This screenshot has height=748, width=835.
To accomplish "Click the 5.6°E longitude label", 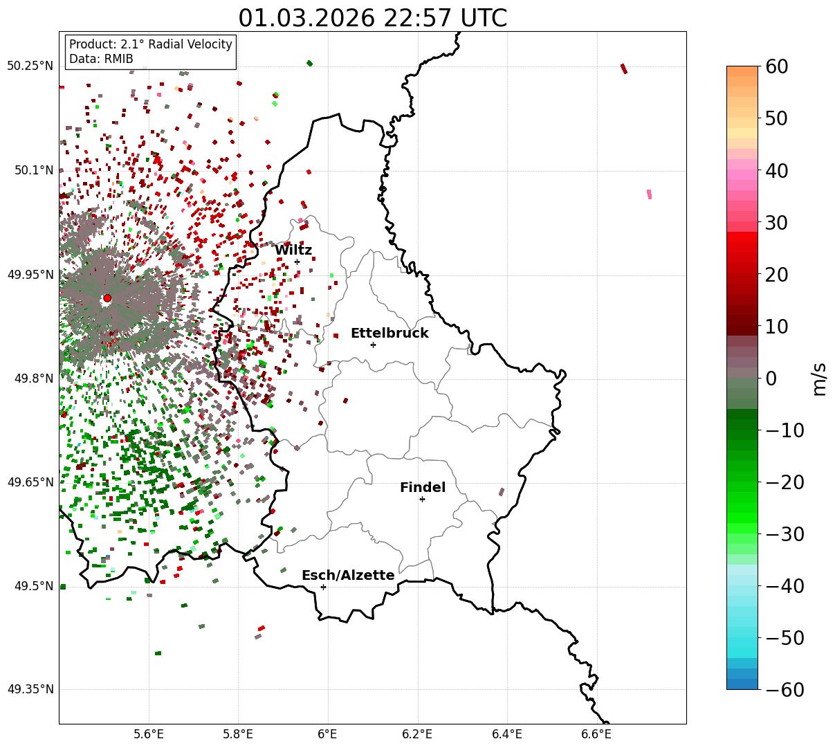I will pyautogui.click(x=149, y=733).
